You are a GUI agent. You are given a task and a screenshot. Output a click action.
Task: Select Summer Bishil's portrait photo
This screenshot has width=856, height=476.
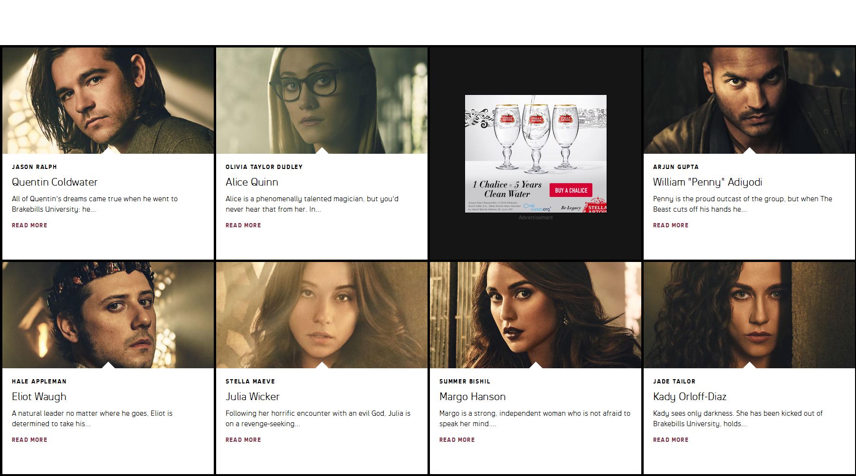coord(535,315)
